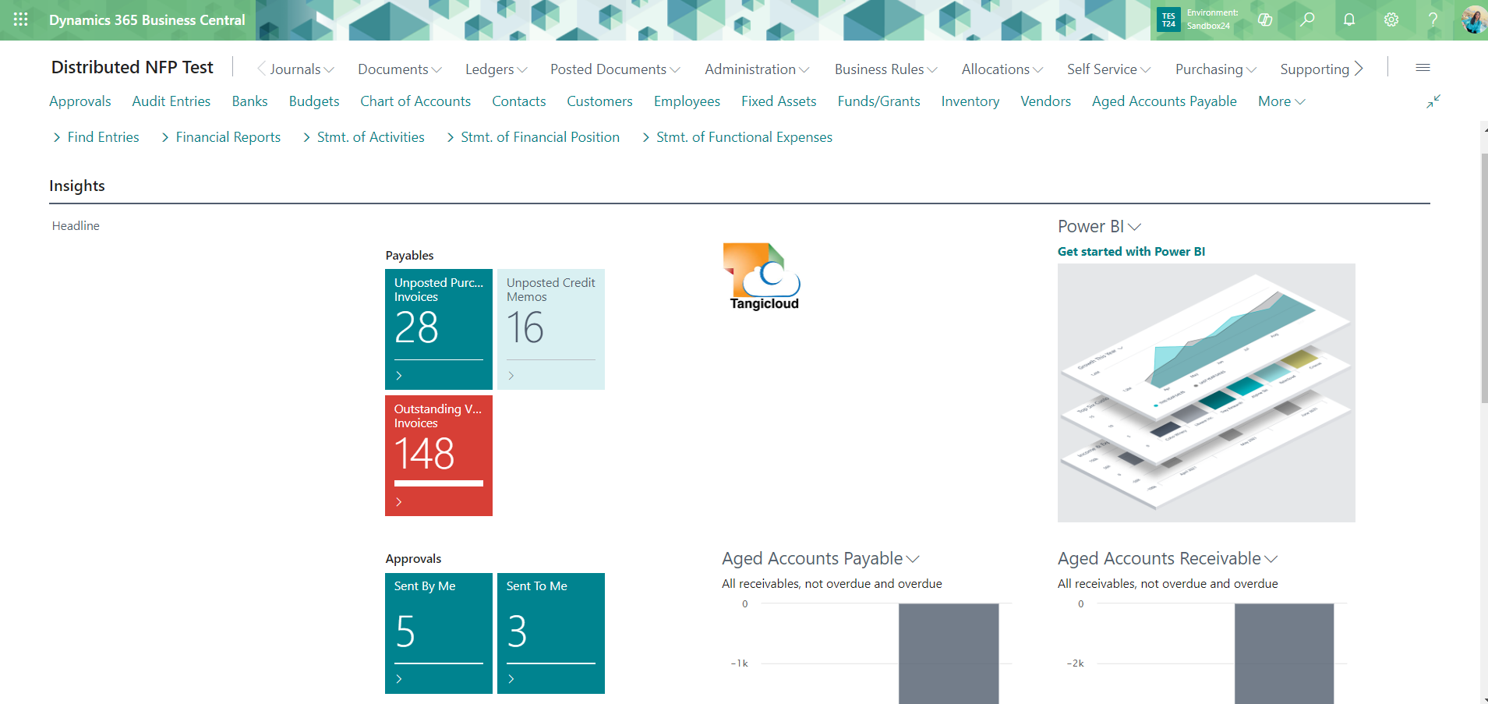Open arrow on Sent To Me tile
1488x704 pixels.
tap(511, 679)
